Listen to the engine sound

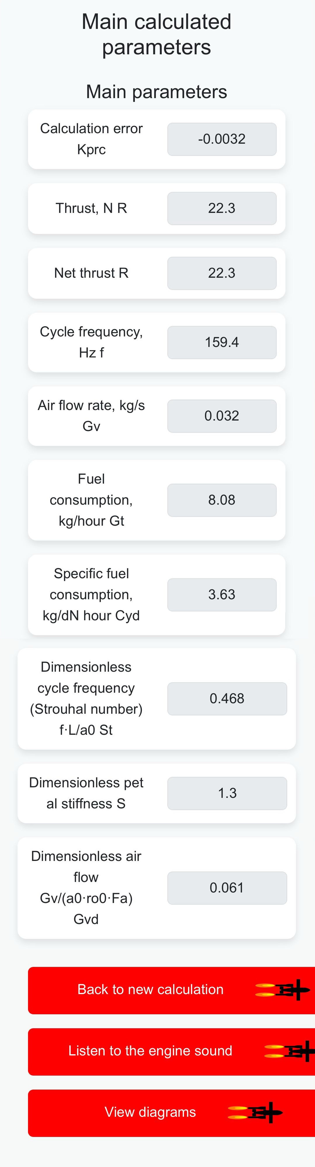(x=172, y=1051)
